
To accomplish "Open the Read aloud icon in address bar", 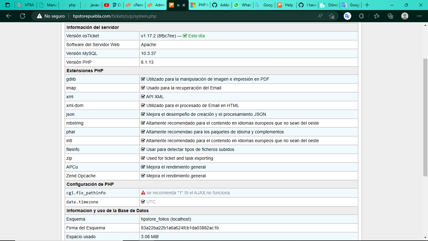I will click(x=320, y=16).
